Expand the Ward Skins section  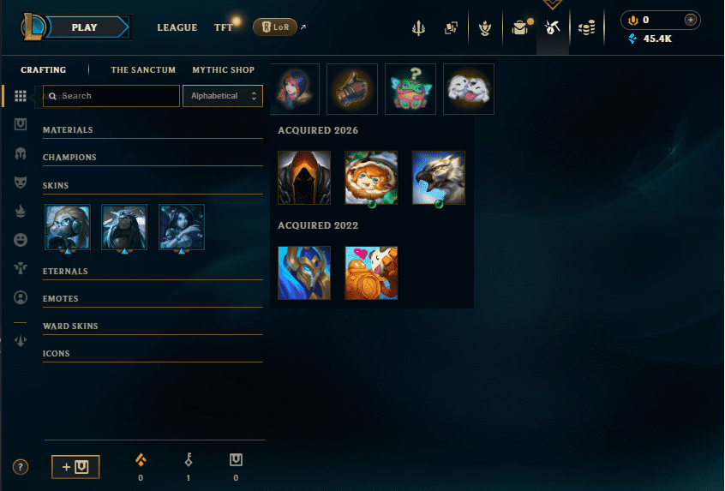click(x=153, y=326)
